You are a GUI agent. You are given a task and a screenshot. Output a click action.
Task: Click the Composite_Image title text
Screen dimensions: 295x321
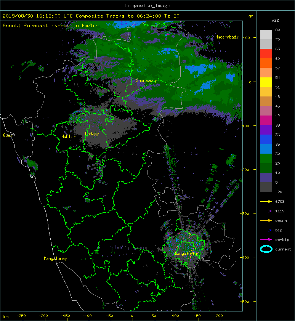147,6
